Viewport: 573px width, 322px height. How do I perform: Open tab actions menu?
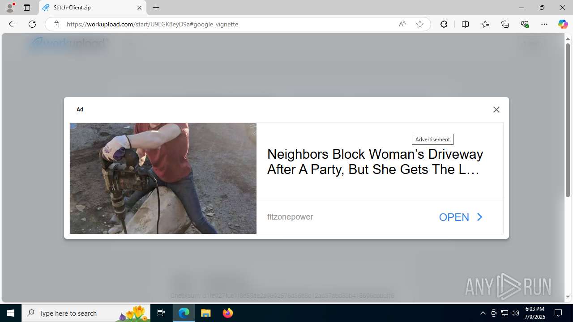coord(27,8)
